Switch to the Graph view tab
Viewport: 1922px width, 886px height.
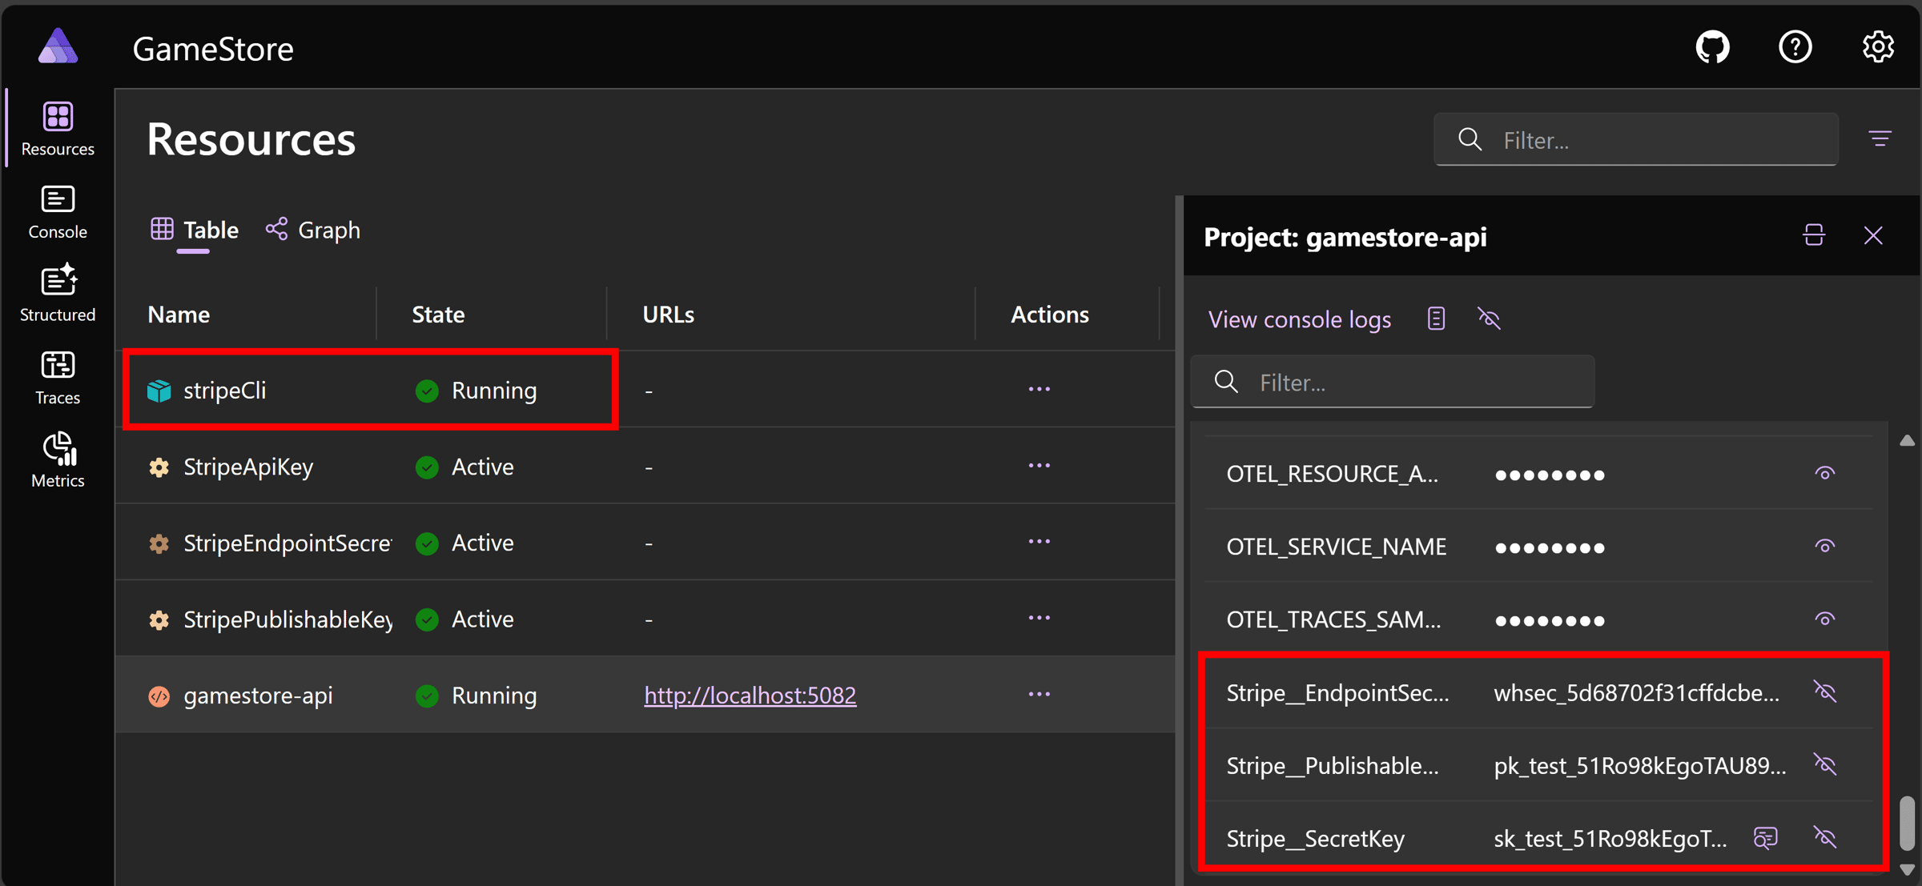pyautogui.click(x=313, y=231)
